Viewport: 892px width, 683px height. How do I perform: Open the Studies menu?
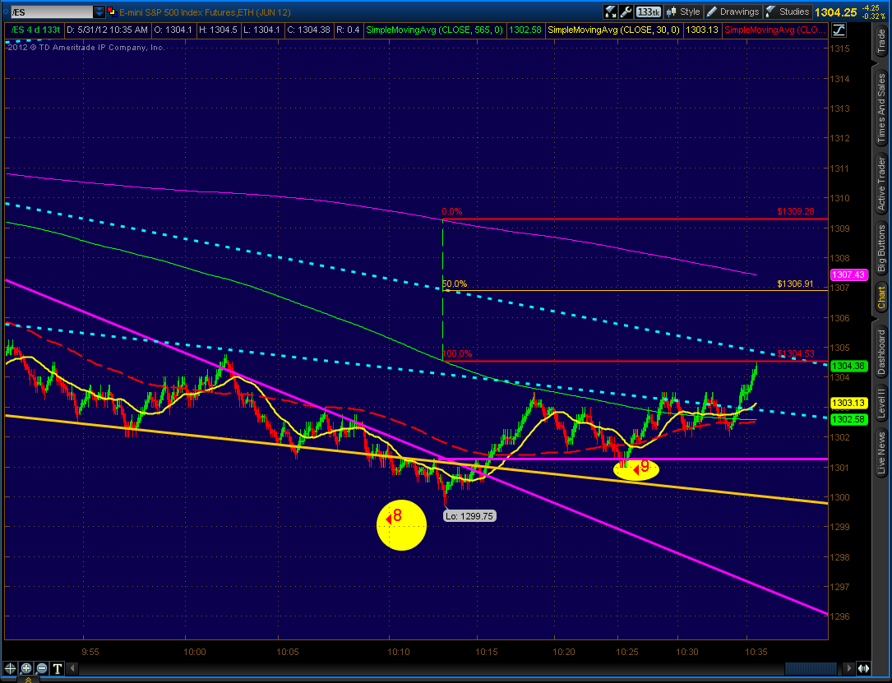pyautogui.click(x=788, y=12)
